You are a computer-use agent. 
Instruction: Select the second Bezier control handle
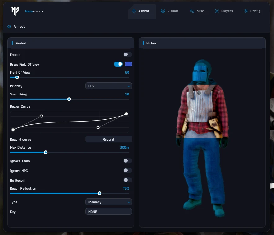98,127
